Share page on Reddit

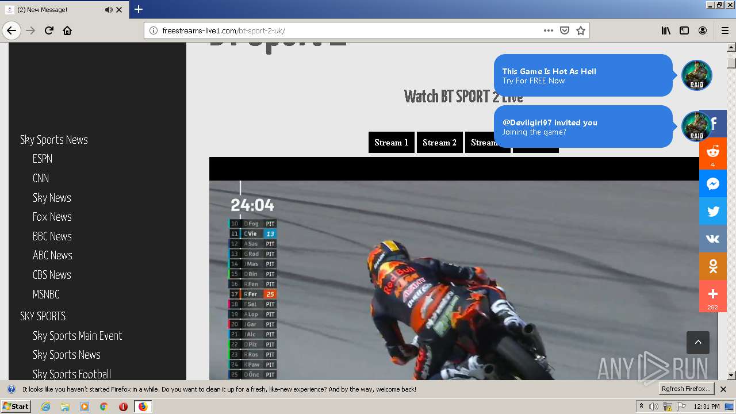point(713,154)
